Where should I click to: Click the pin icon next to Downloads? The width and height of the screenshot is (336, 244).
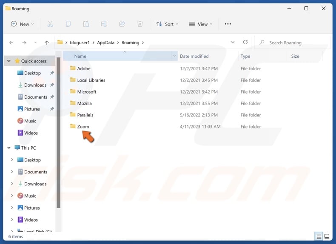pyautogui.click(x=52, y=85)
